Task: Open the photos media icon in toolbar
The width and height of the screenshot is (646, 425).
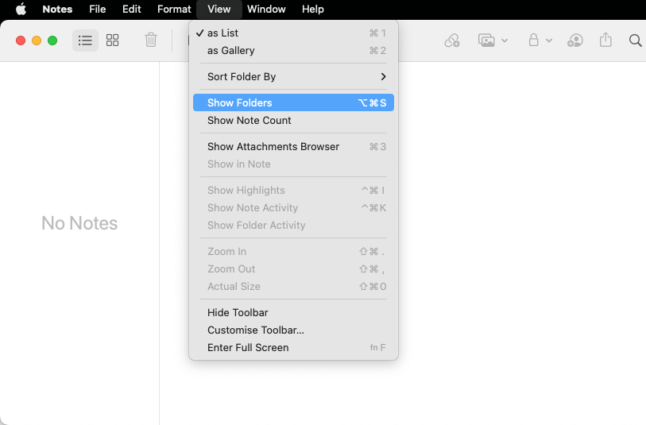Action: tap(486, 41)
